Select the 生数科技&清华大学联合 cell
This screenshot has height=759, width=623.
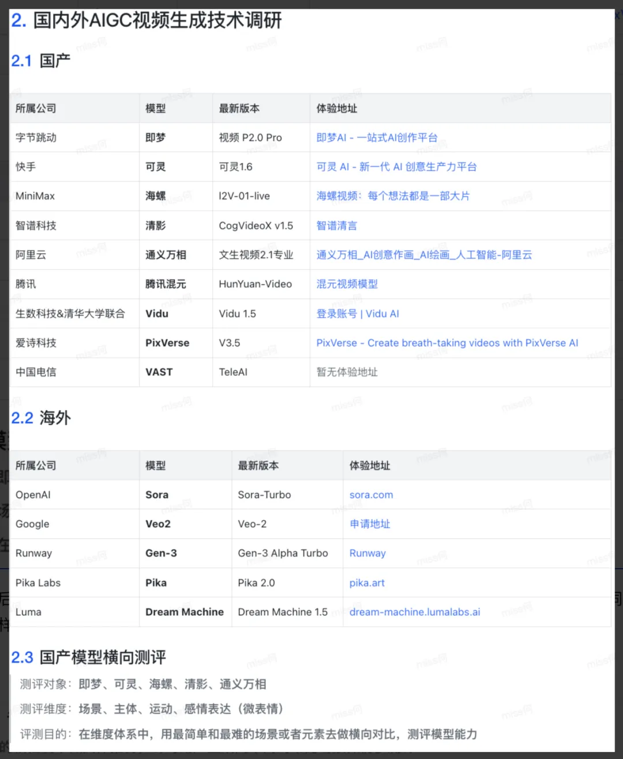coord(74,314)
